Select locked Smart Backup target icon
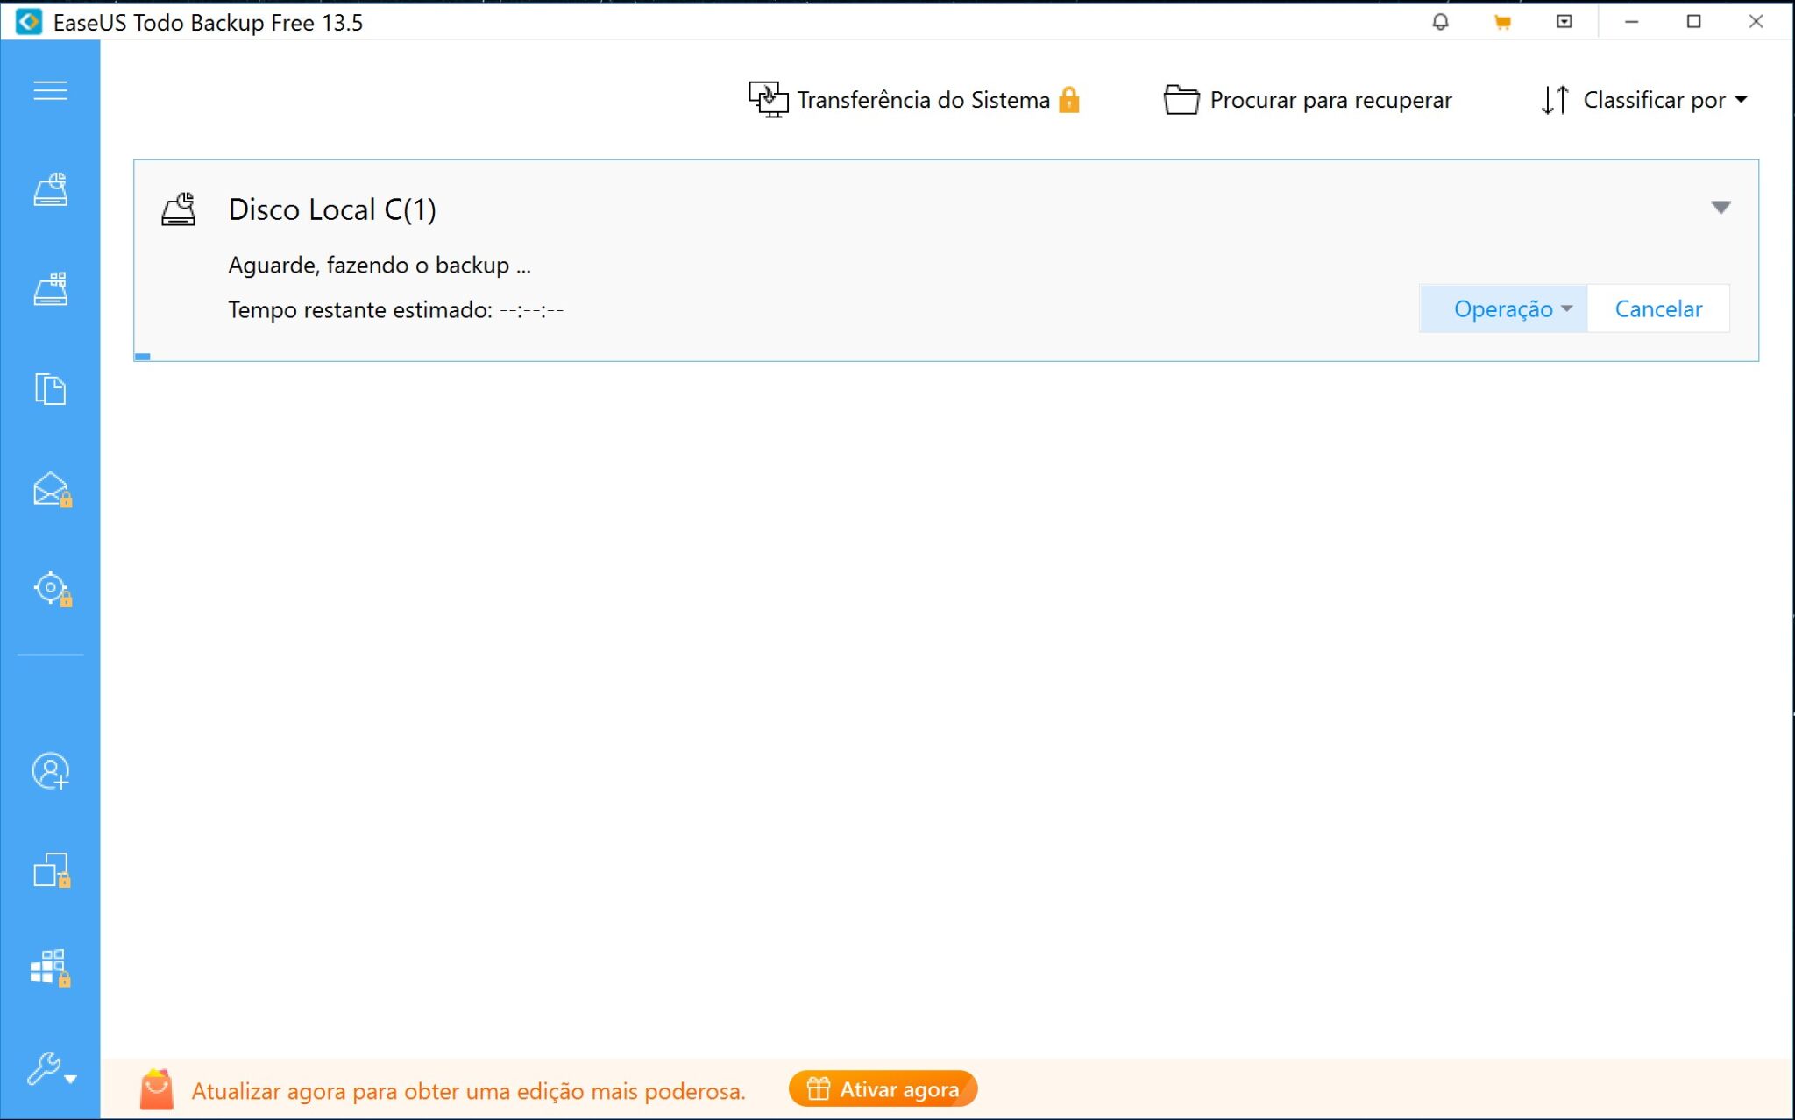Viewport: 1795px width, 1120px height. (52, 588)
